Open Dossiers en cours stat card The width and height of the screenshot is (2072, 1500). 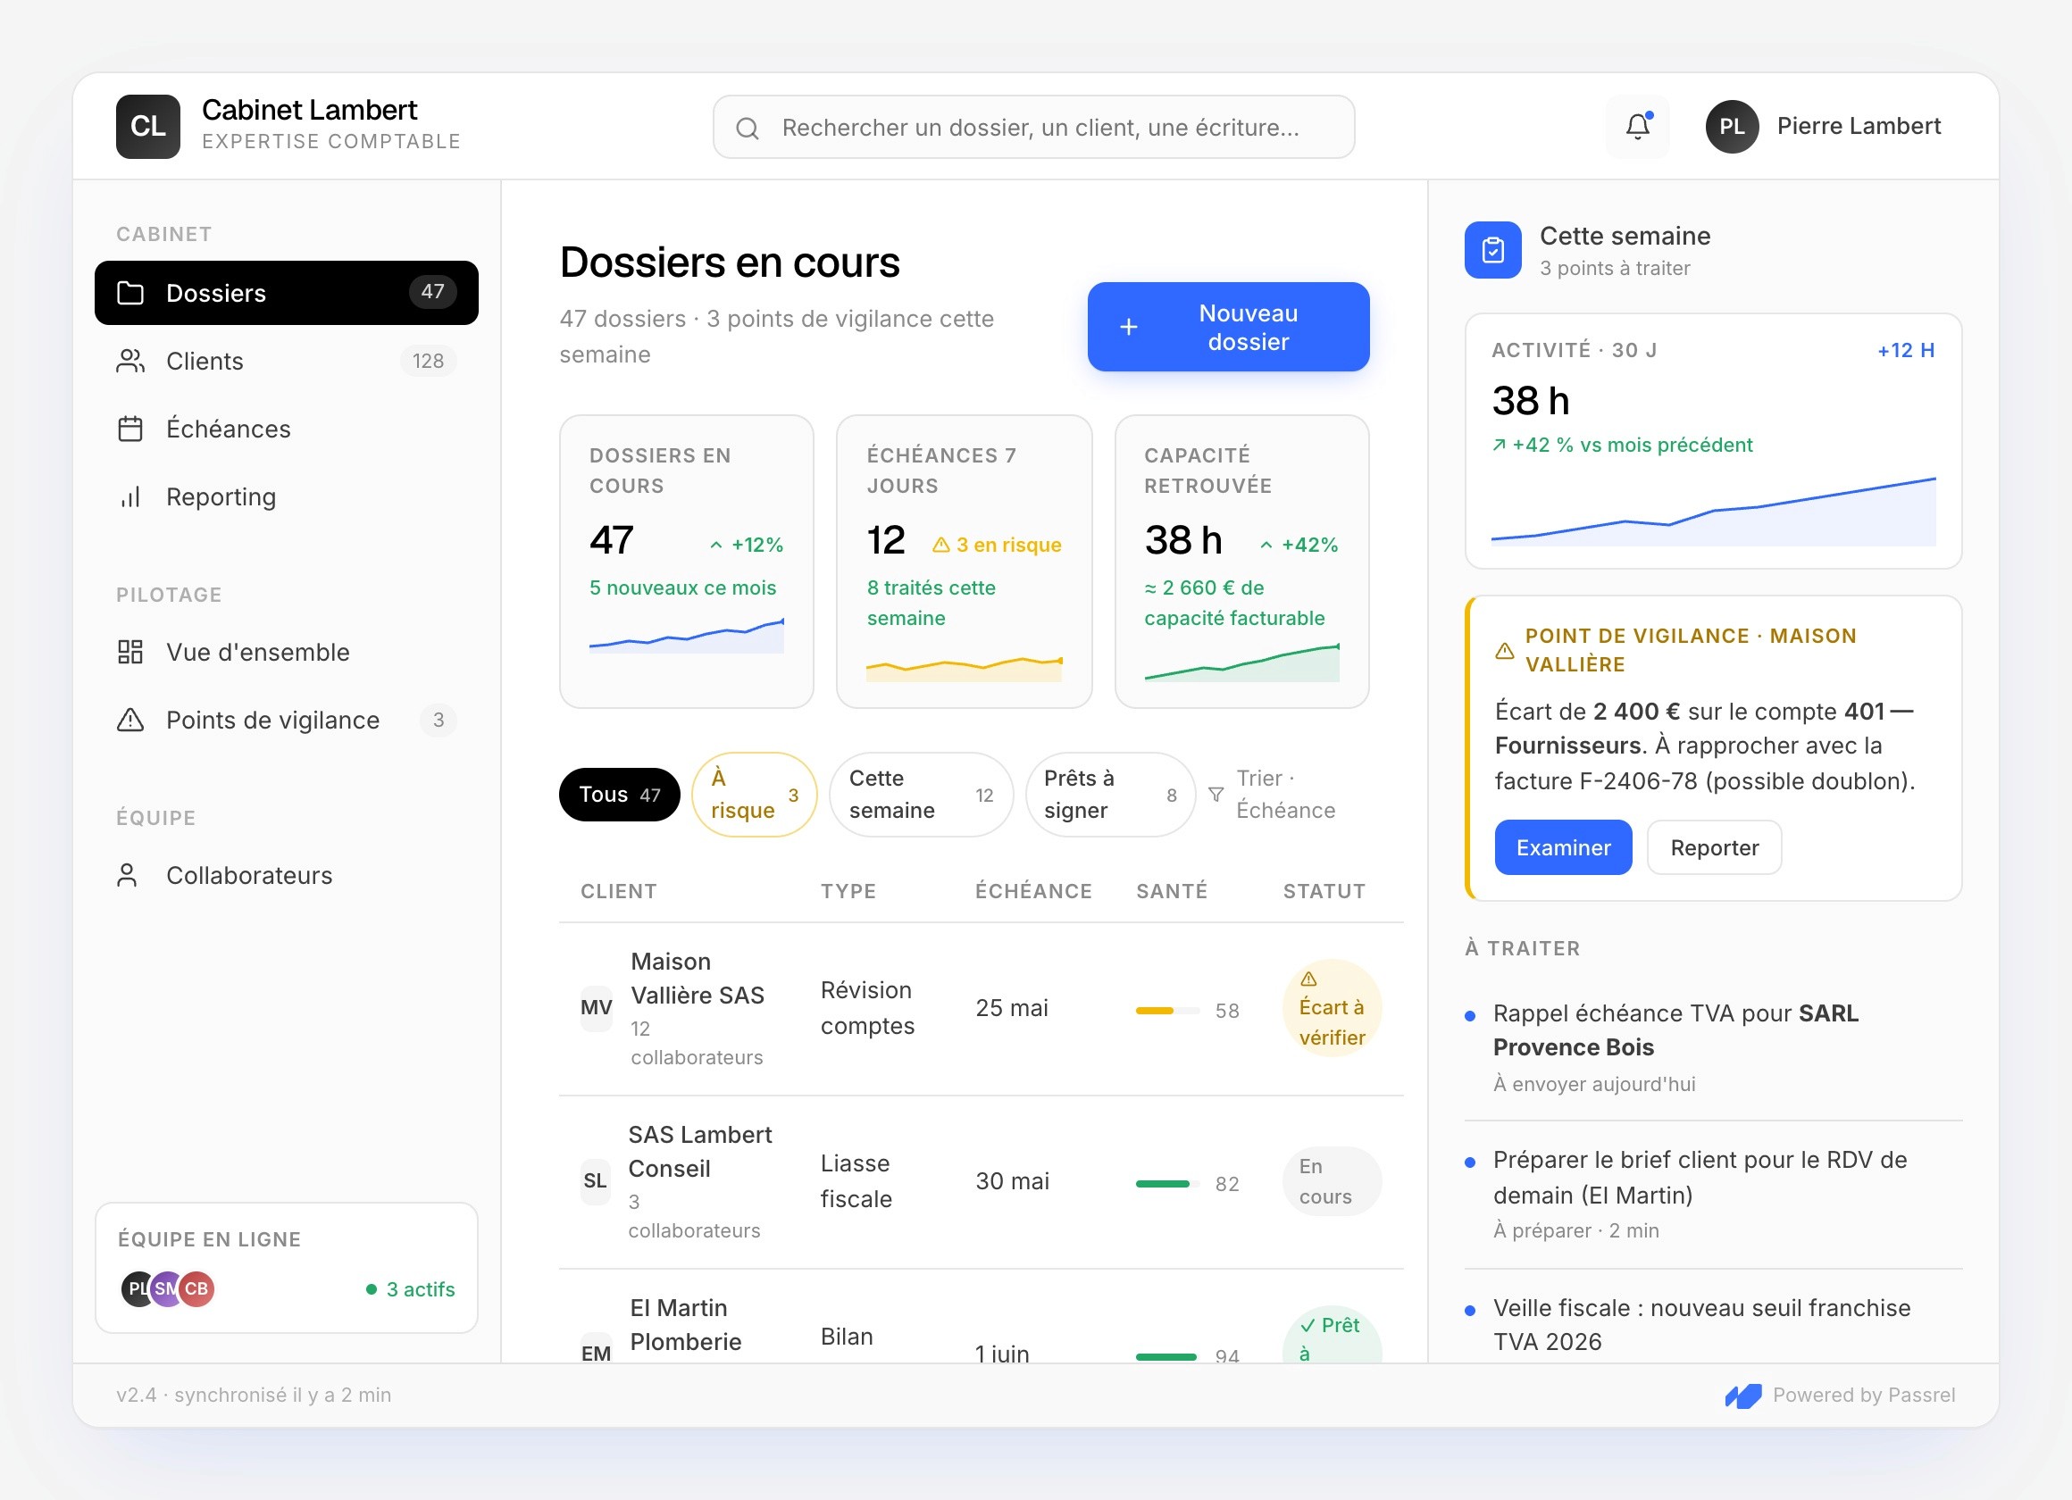point(686,561)
